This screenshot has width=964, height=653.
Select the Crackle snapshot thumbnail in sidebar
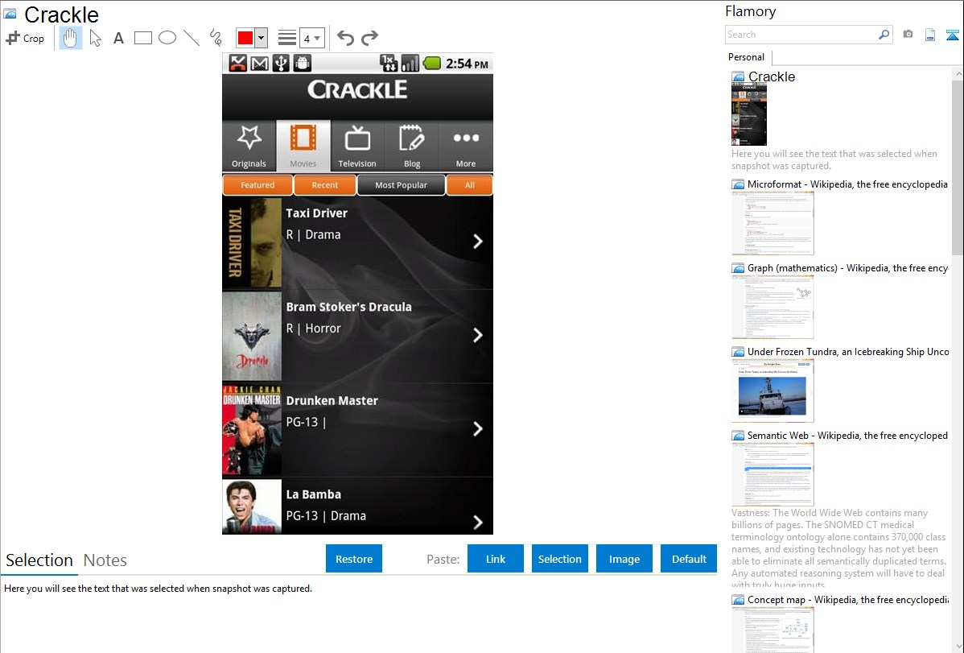(x=749, y=114)
